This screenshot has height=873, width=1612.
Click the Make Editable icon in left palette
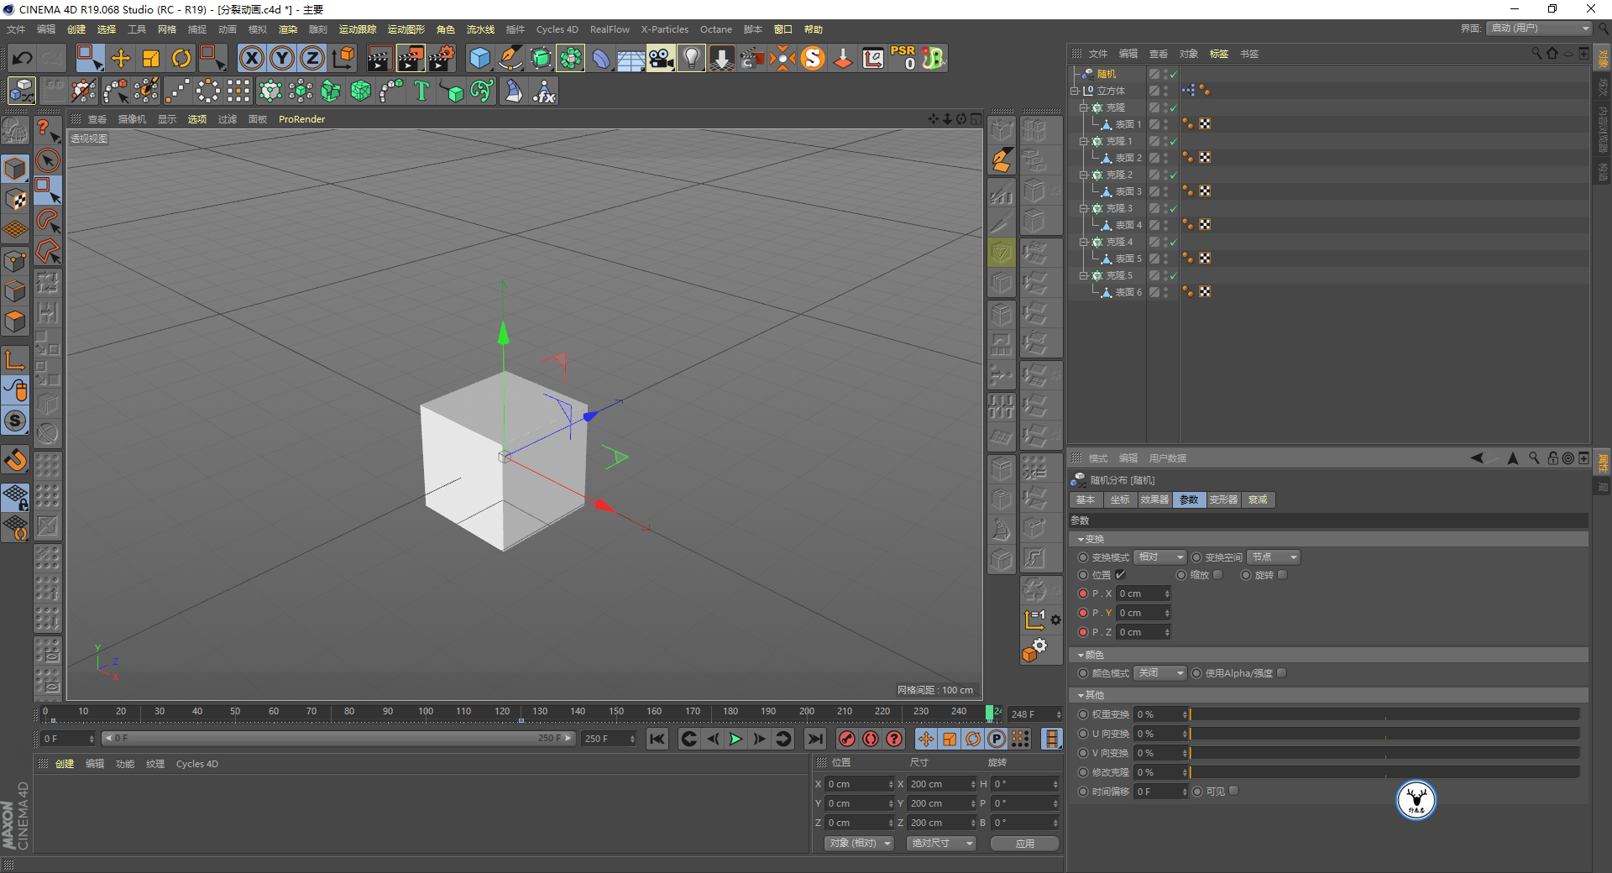point(15,131)
